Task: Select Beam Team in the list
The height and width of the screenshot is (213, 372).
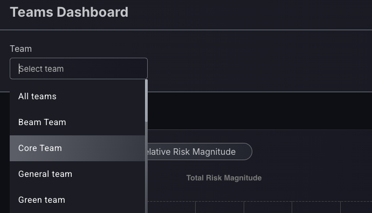Action: tap(77, 122)
